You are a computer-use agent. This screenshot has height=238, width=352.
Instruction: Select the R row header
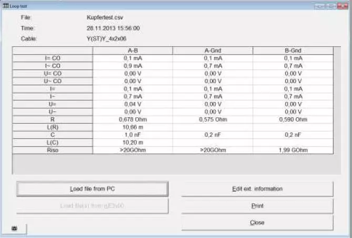(x=53, y=119)
